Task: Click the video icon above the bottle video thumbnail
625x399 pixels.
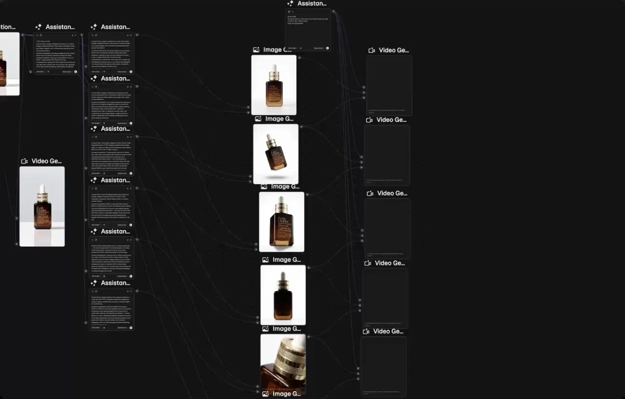Action: pos(24,161)
